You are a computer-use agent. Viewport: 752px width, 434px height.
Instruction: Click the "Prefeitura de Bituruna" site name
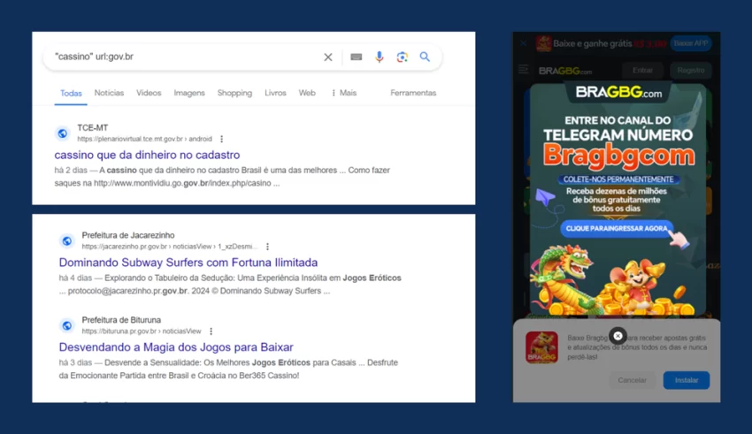click(x=121, y=320)
